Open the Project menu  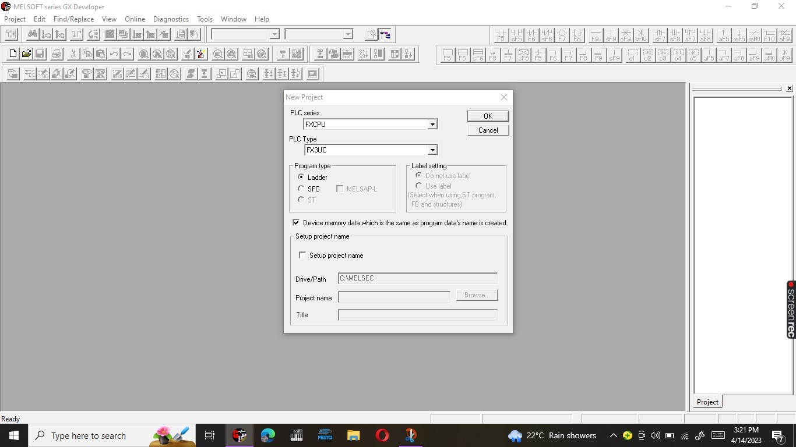[15, 19]
